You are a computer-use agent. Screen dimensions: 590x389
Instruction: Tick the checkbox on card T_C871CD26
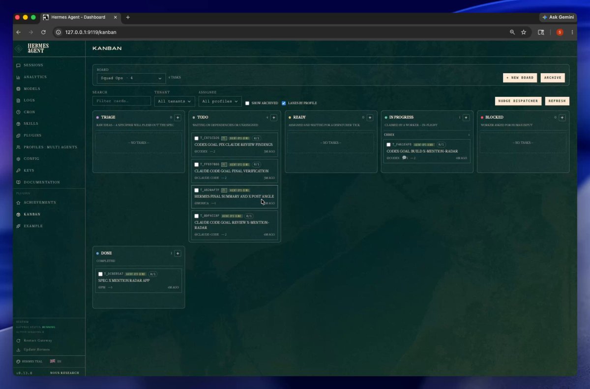[197, 139]
